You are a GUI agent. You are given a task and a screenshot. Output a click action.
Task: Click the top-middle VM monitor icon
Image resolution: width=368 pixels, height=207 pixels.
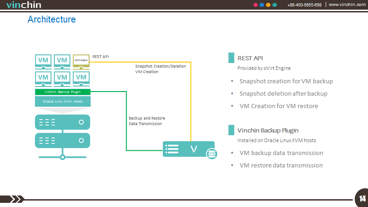click(x=62, y=62)
